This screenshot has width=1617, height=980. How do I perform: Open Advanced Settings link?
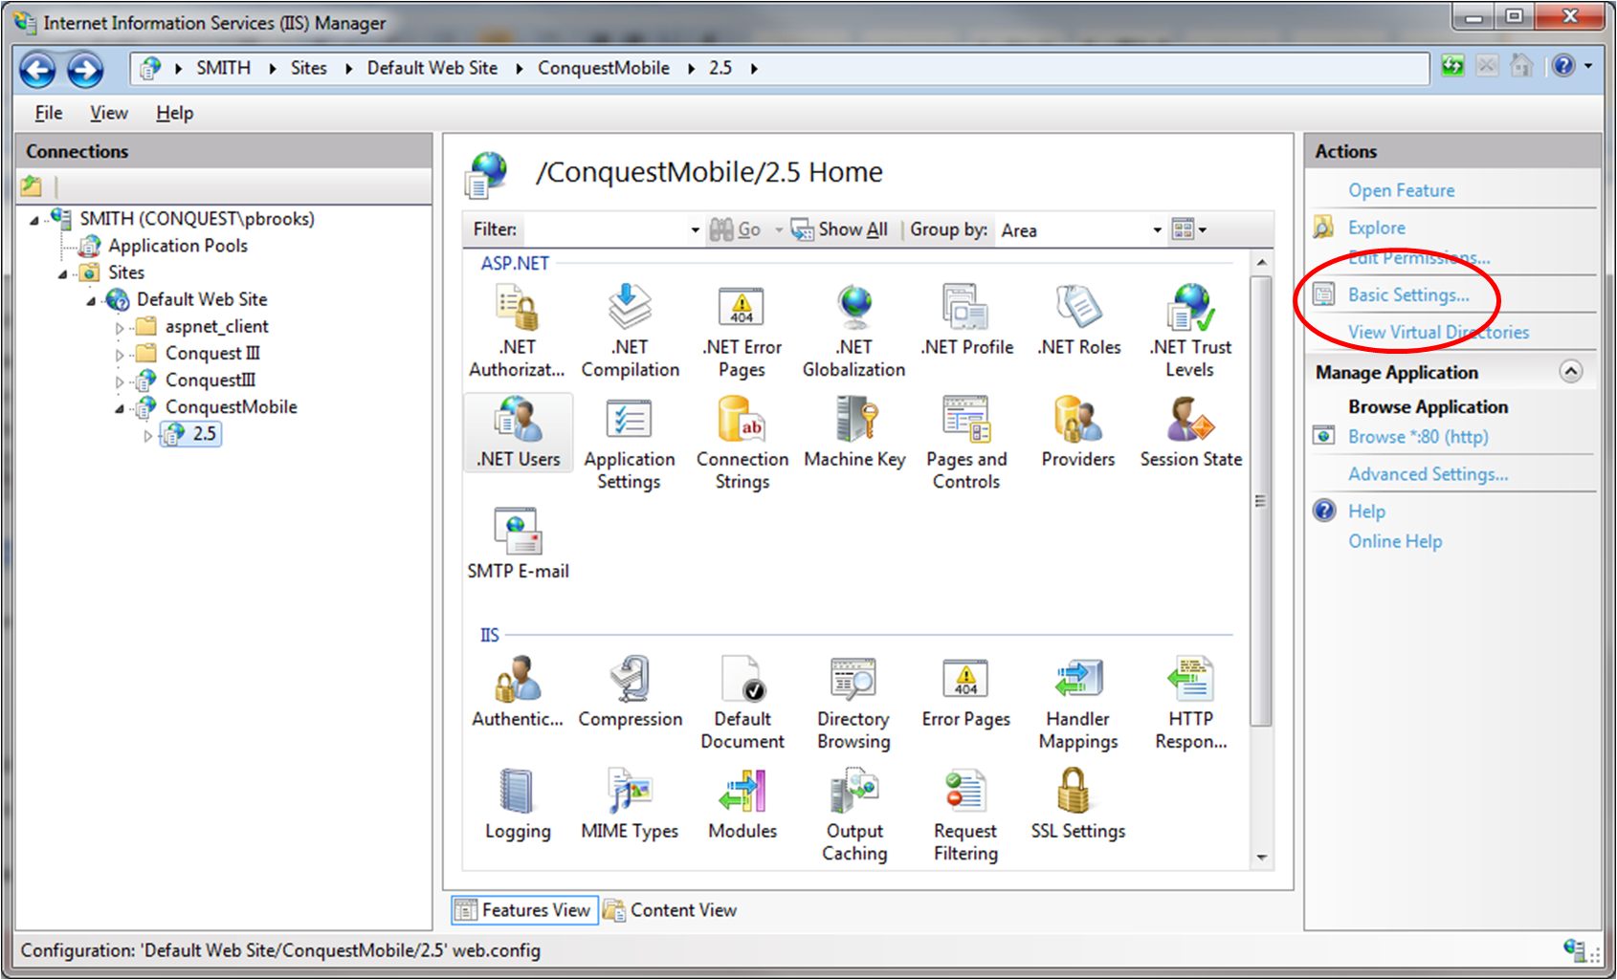(x=1429, y=473)
